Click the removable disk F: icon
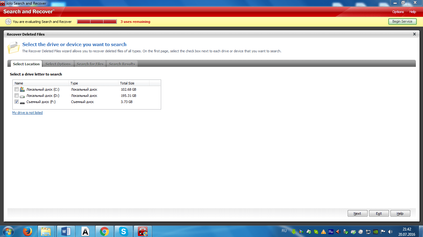This screenshot has height=237, width=423. 22,102
